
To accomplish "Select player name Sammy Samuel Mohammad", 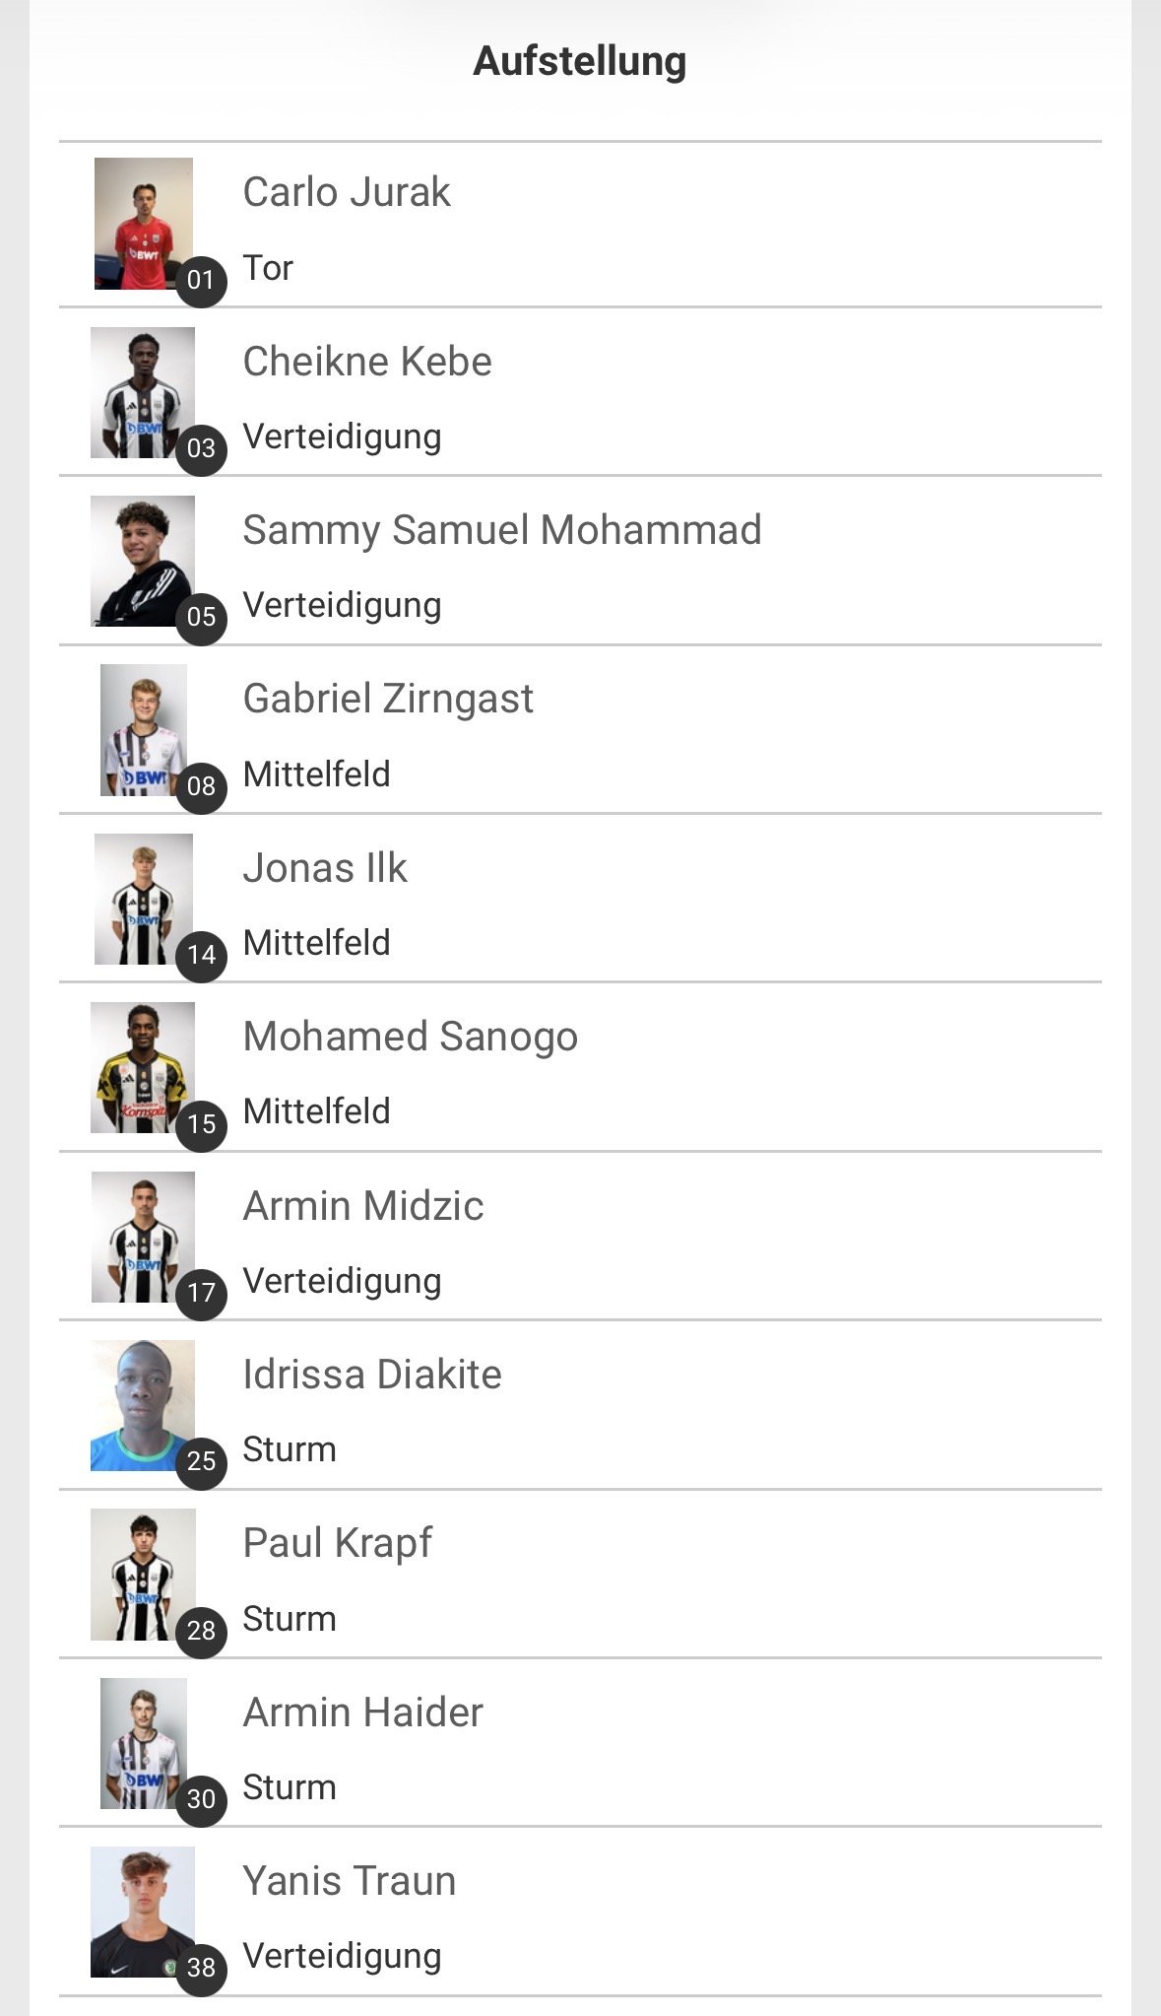I will point(501,530).
